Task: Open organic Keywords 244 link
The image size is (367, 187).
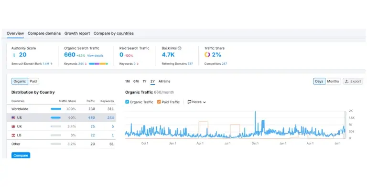Action: coord(81,64)
